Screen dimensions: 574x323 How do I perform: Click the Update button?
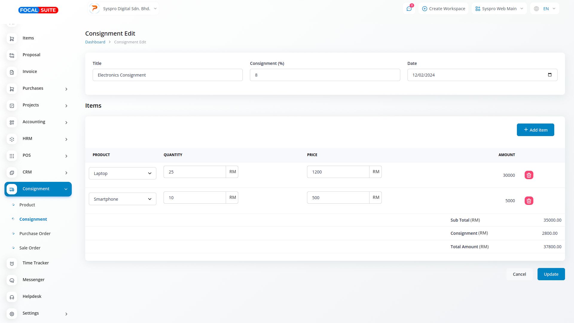[551, 274]
